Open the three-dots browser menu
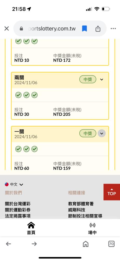This screenshot has width=120, height=261. pos(113,29)
